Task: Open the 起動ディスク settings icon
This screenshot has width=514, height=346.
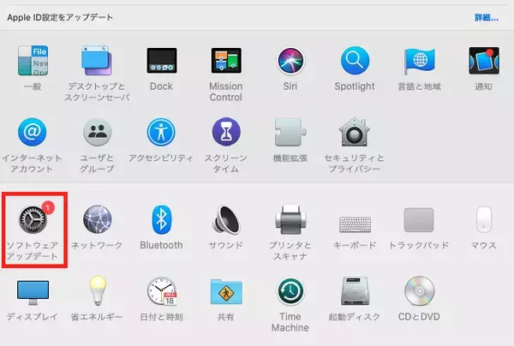Action: point(354,293)
